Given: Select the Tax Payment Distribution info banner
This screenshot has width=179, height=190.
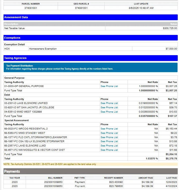Looking at the screenshot, I should (91, 67).
